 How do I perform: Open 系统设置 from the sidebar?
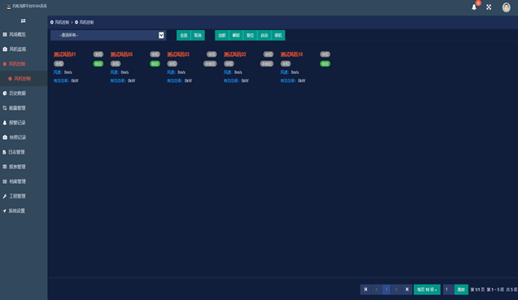point(16,211)
